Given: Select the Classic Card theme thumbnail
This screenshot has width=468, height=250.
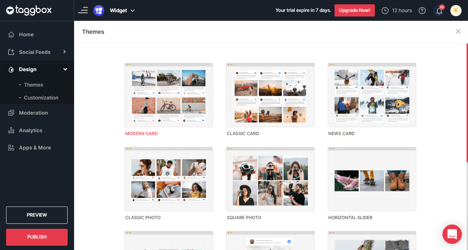Looking at the screenshot, I should click(270, 95).
